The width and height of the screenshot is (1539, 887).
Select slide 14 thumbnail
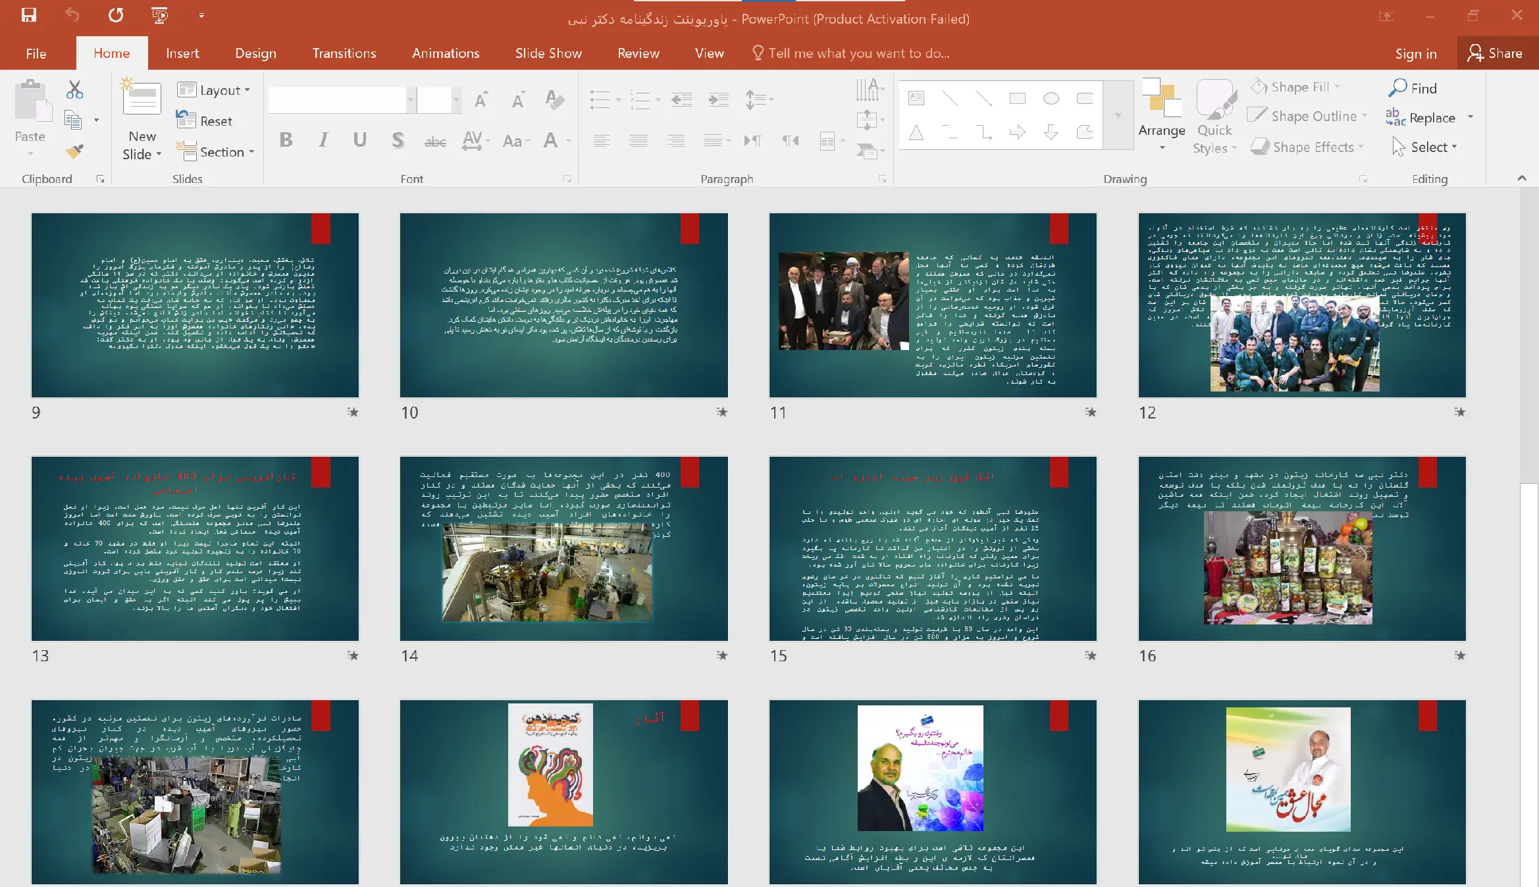[563, 548]
